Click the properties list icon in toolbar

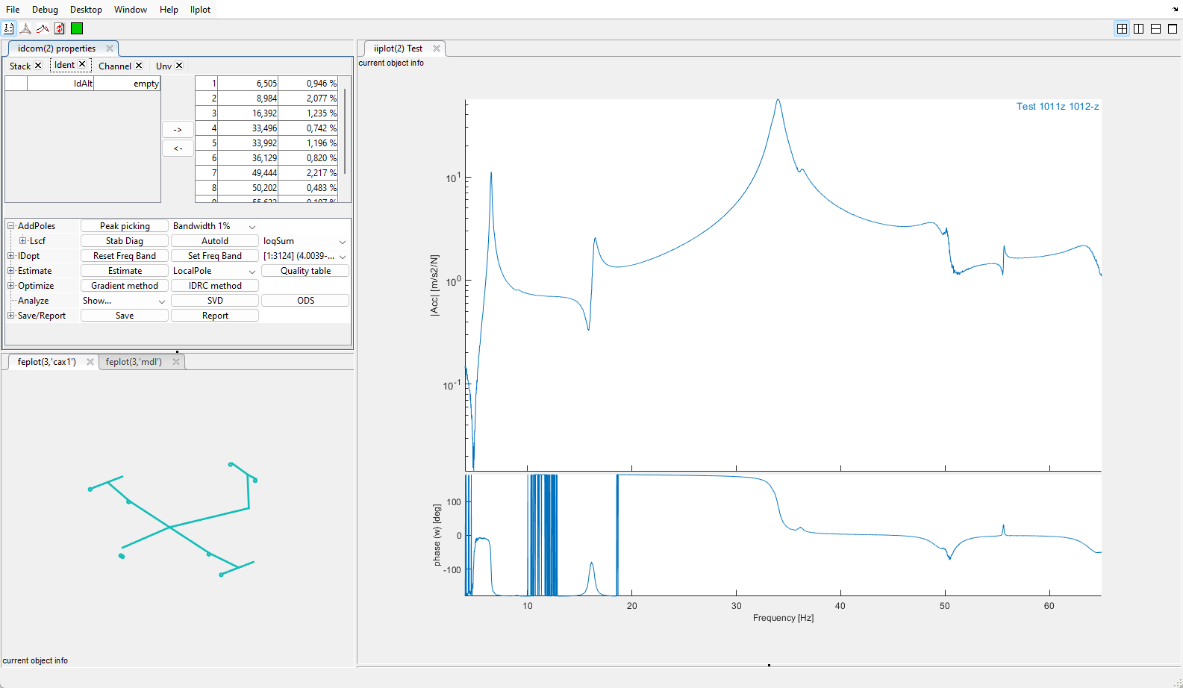9,29
